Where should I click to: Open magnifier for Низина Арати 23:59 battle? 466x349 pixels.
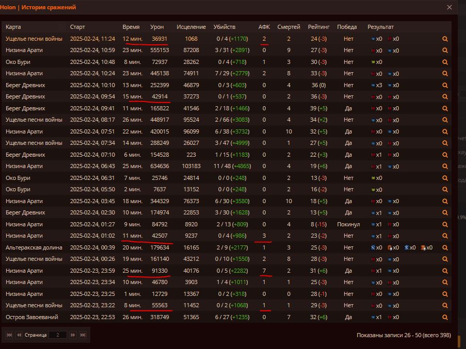(x=445, y=271)
